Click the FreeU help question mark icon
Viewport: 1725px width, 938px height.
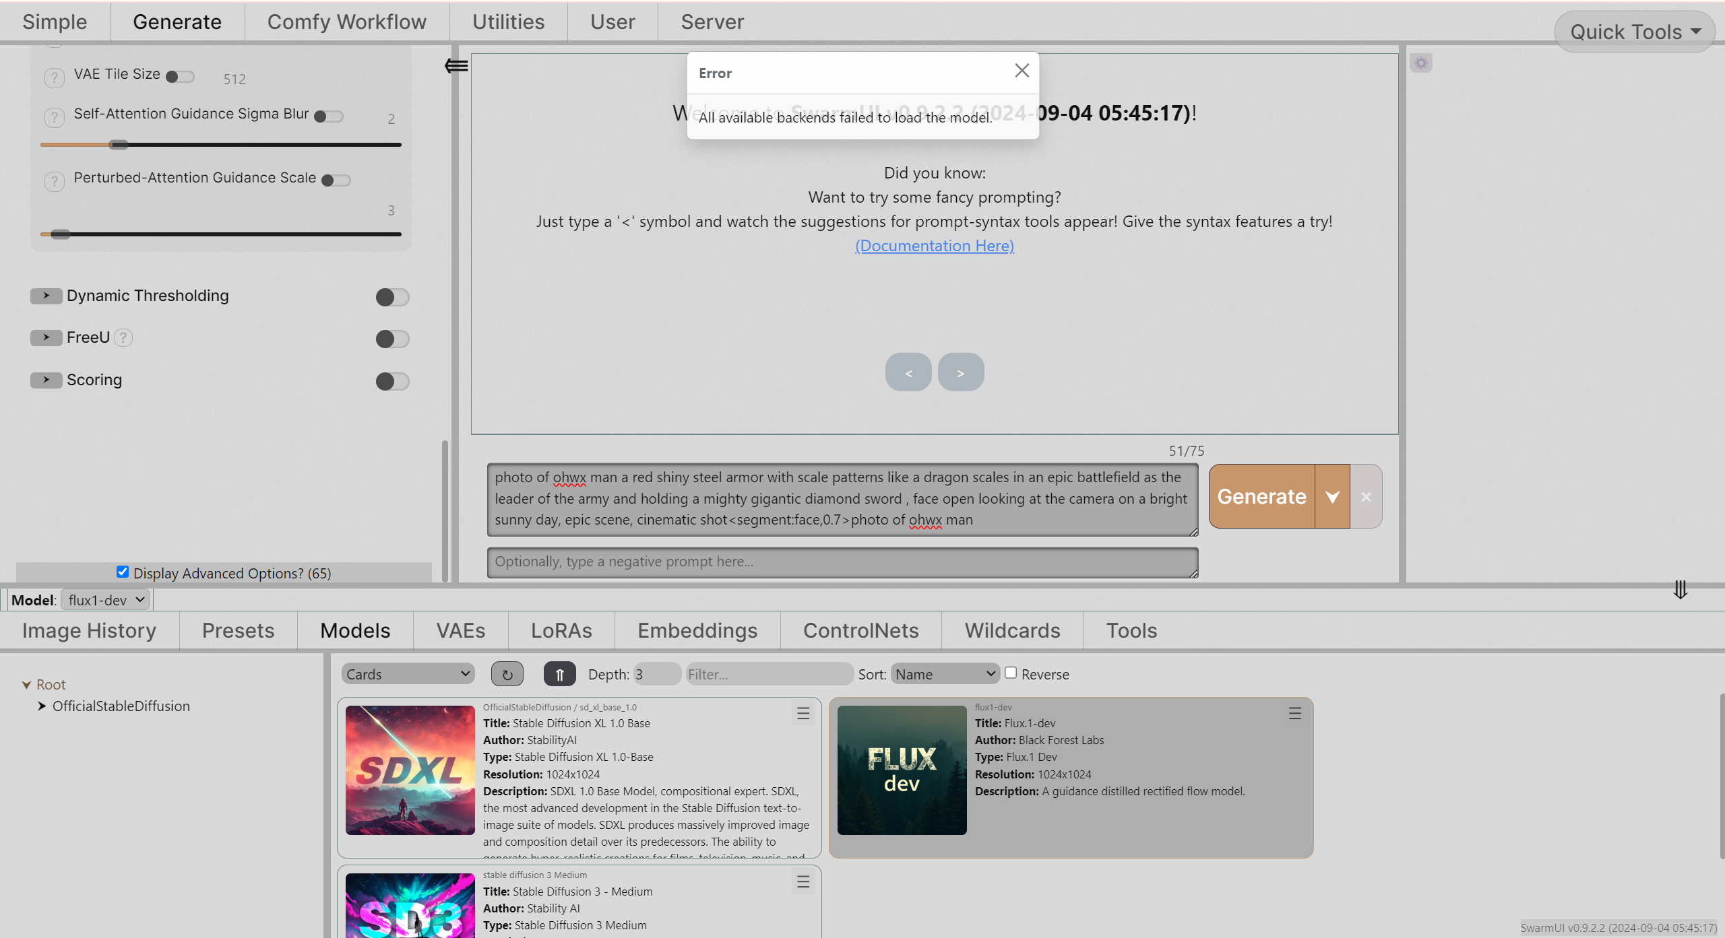[x=123, y=337]
